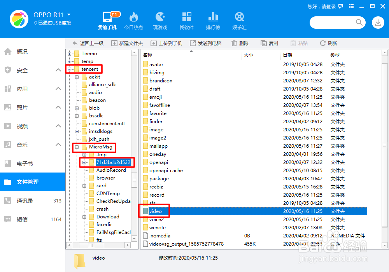The image size is (389, 272).
Task: Click tree panel scroll down arrow
Action: click(134, 239)
